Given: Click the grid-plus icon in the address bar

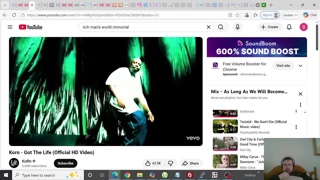Looking at the screenshot, I should 230,15.
